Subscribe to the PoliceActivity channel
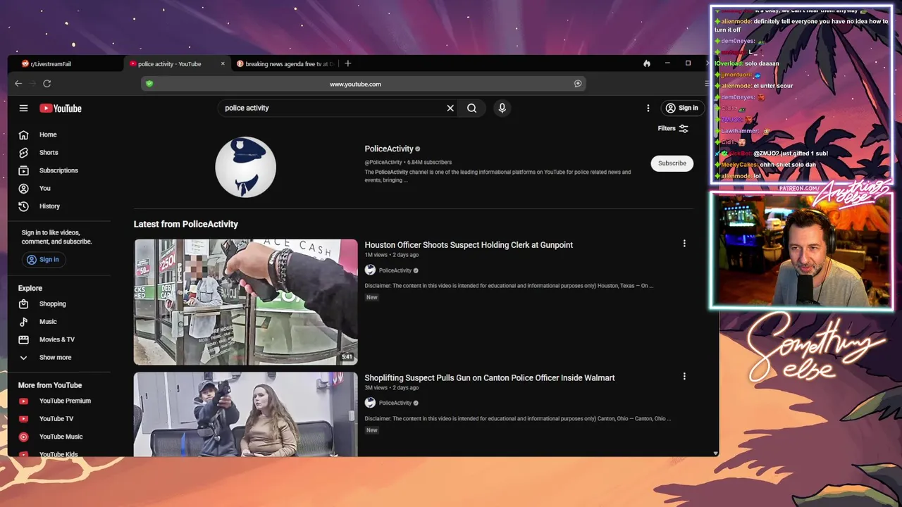 click(672, 163)
